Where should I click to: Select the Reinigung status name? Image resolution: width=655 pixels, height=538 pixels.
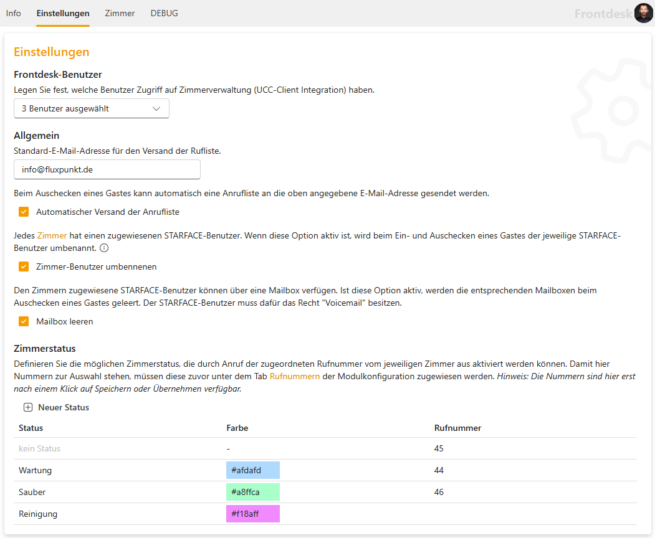tap(38, 514)
